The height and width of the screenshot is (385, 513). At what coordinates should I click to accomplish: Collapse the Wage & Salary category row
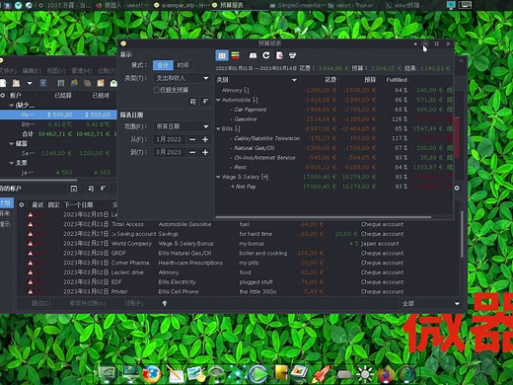click(x=218, y=177)
